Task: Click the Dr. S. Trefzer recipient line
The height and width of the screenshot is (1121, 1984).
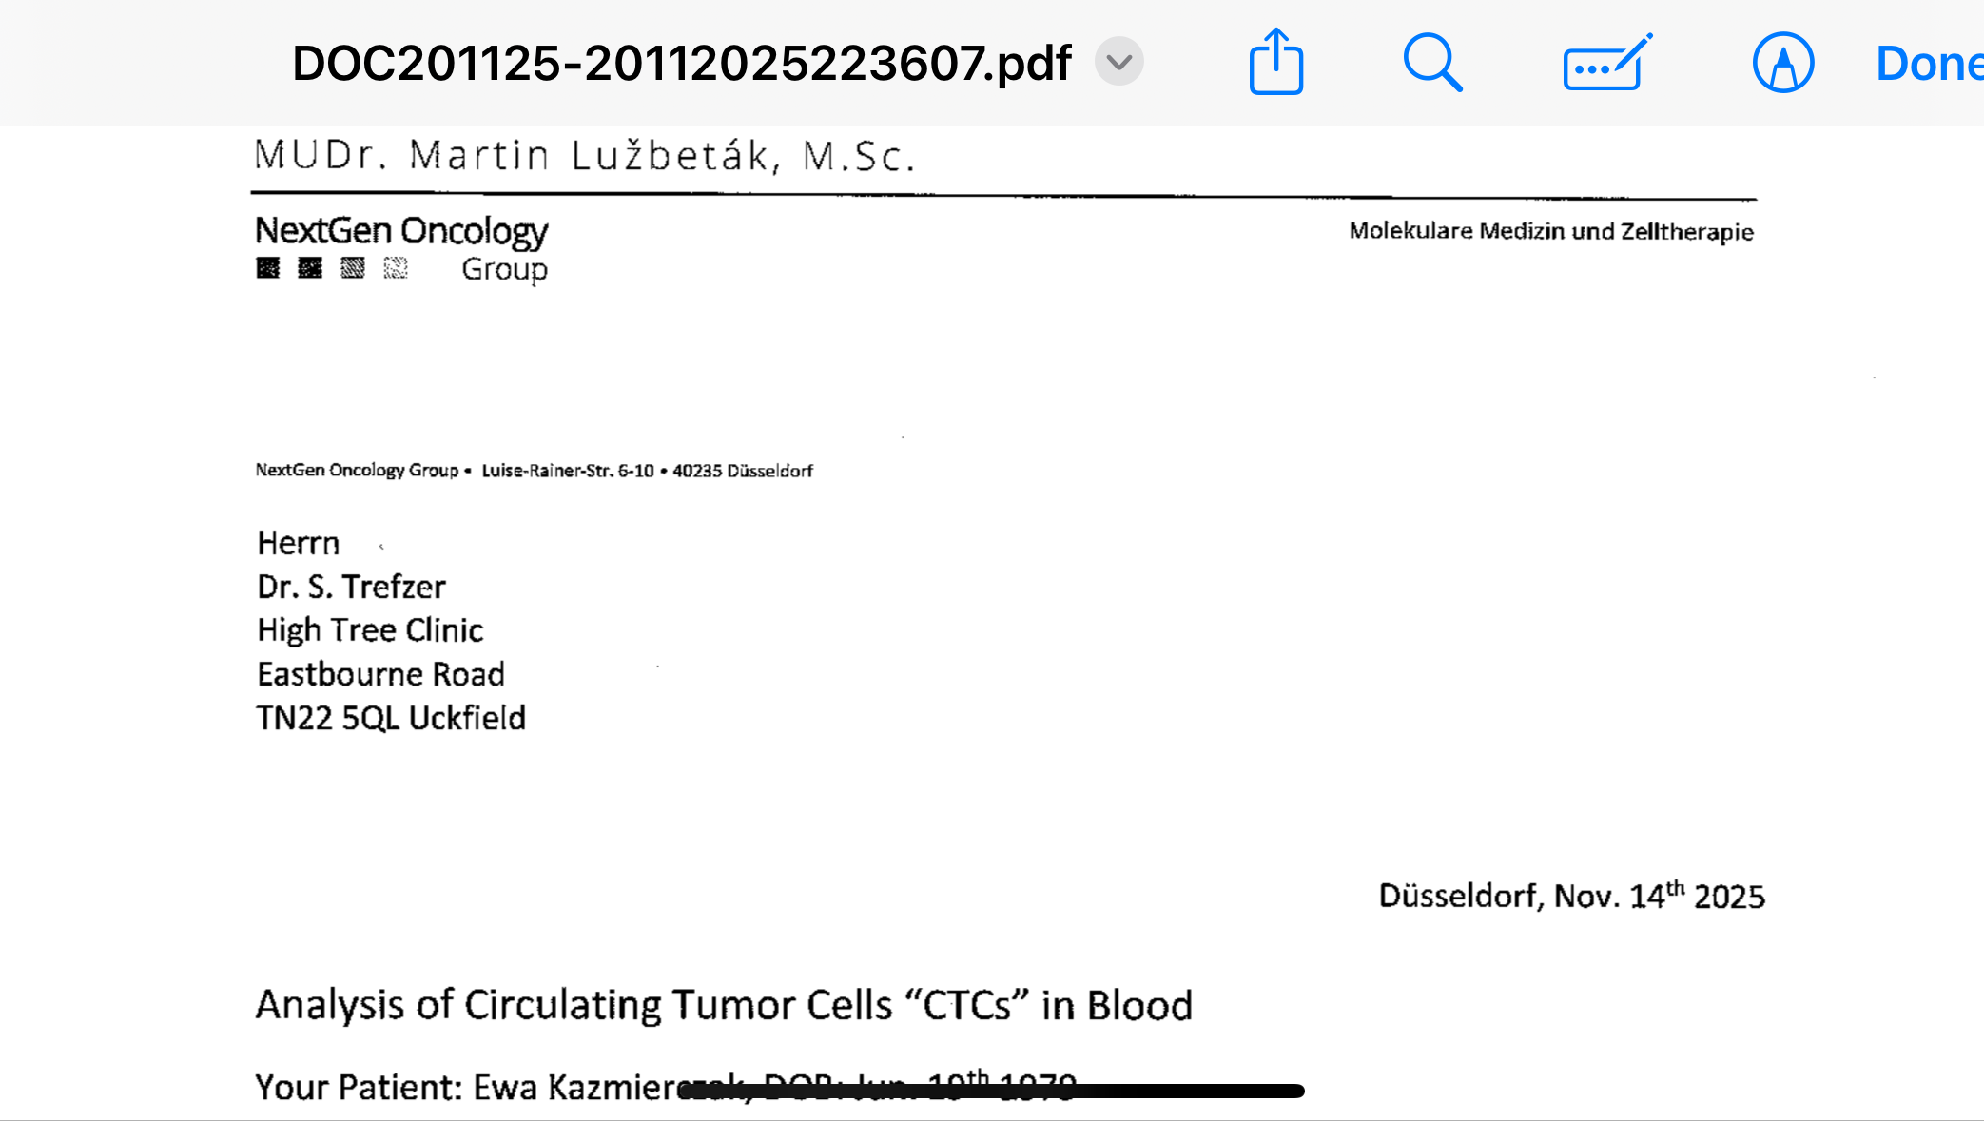Action: 351,587
